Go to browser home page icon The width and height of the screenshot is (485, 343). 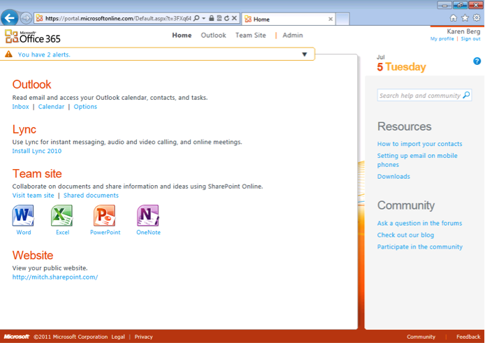tap(453, 18)
